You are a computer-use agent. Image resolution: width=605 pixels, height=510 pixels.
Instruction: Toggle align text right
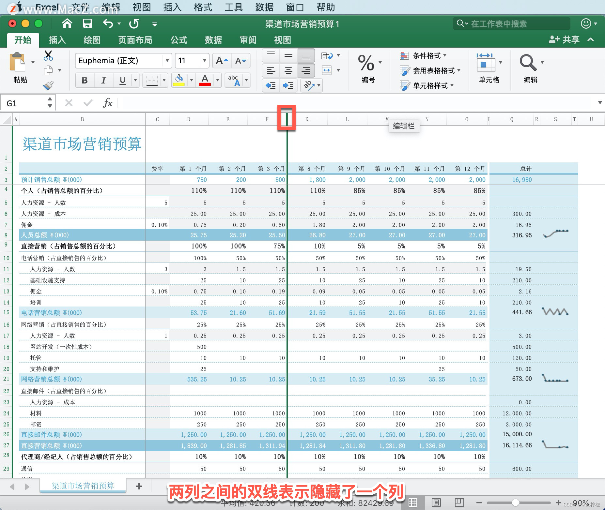coord(306,70)
